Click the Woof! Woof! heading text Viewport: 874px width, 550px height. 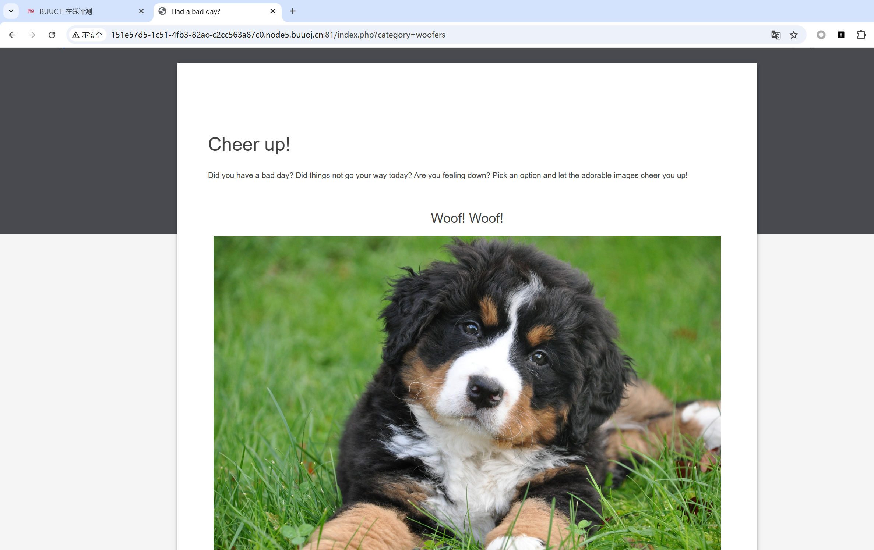[x=467, y=218]
